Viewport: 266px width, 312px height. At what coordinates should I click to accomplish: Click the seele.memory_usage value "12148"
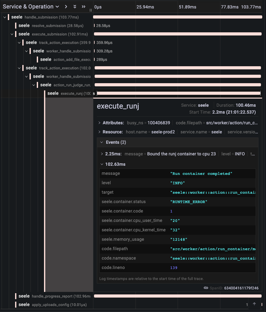coord(179,239)
